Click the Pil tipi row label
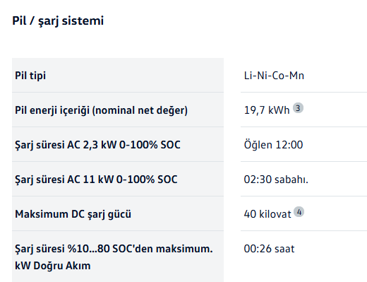This screenshot has height=282, width=367. pyautogui.click(x=30, y=76)
